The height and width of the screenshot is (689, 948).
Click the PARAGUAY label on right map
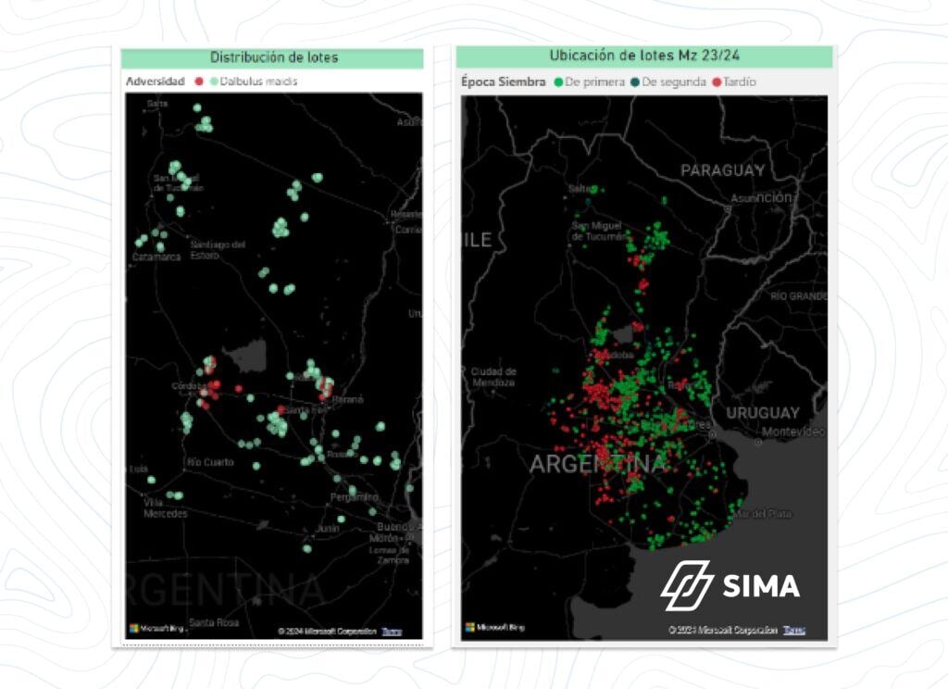click(x=722, y=170)
